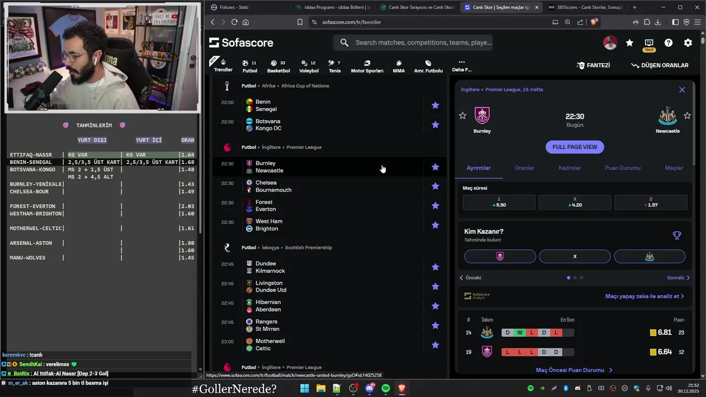Screen dimensions: 706x397
Task: Unfavorite the West Ham–Brighton match star
Action: point(435,225)
